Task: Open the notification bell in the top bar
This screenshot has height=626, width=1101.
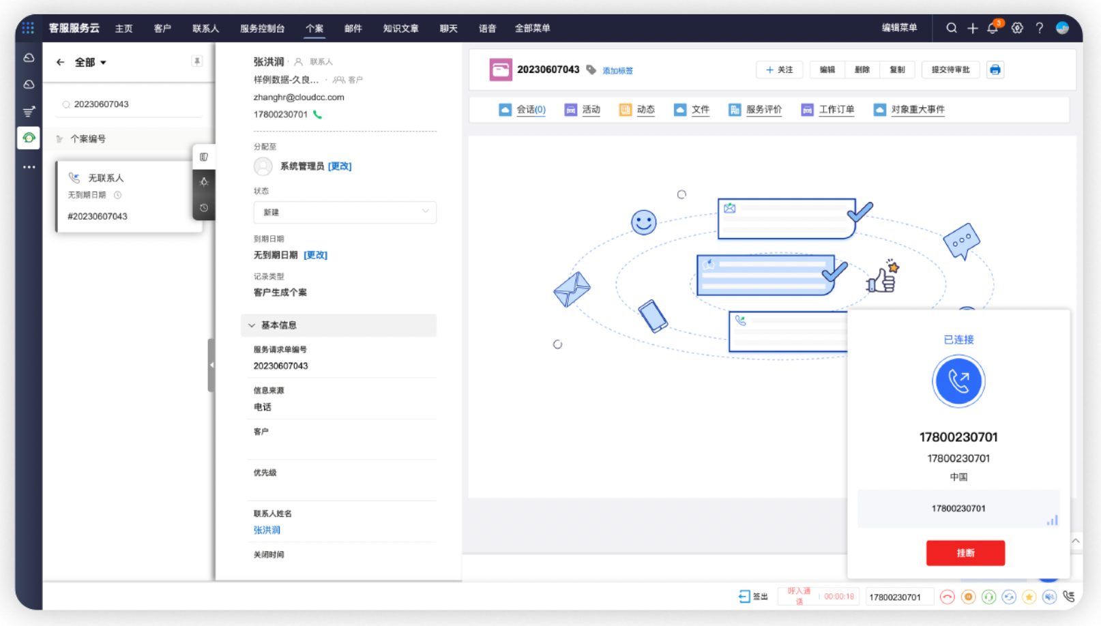Action: point(993,28)
